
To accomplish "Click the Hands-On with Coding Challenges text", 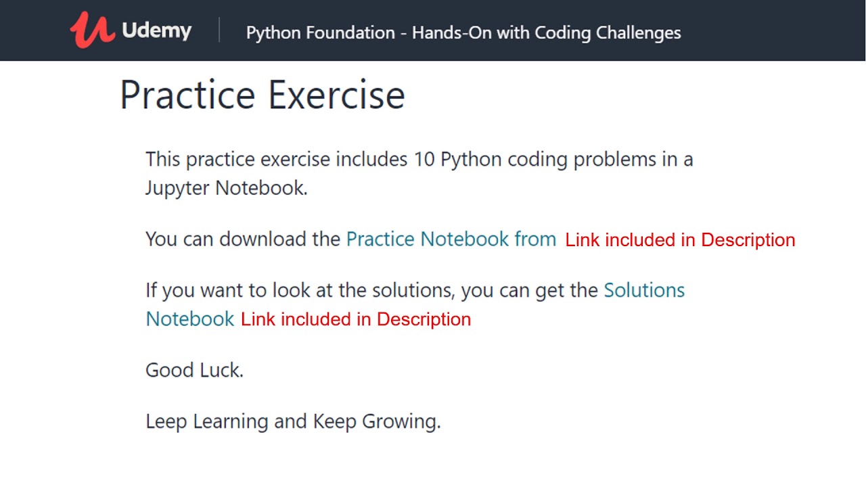I will 546,32.
